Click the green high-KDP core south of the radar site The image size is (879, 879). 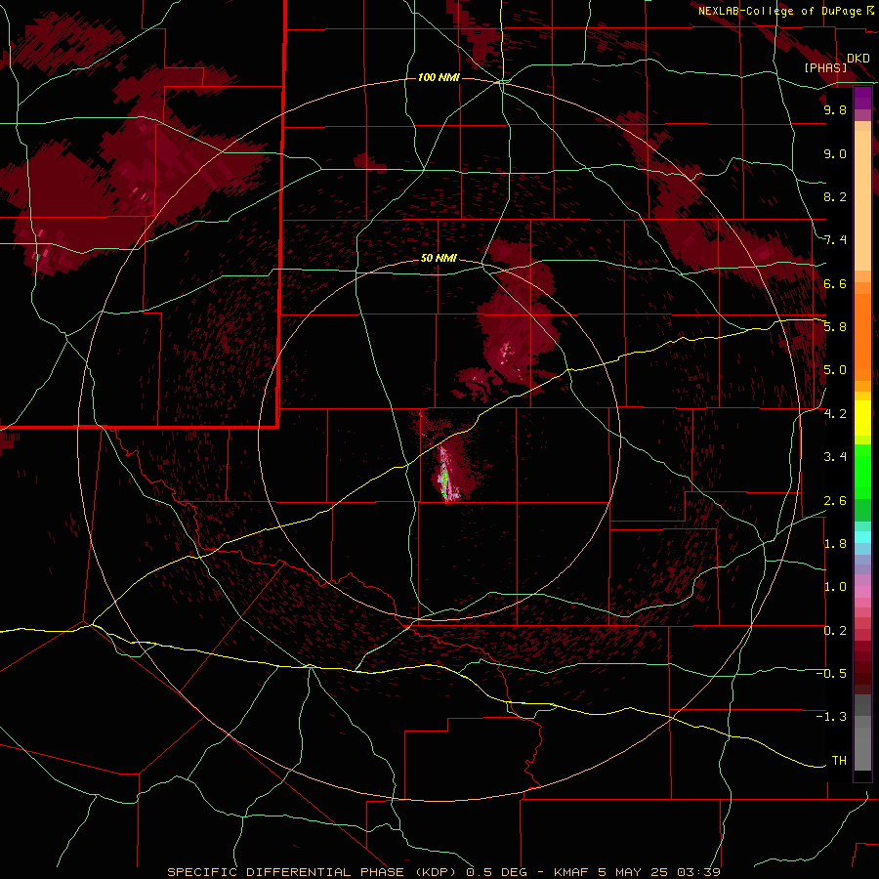click(445, 478)
